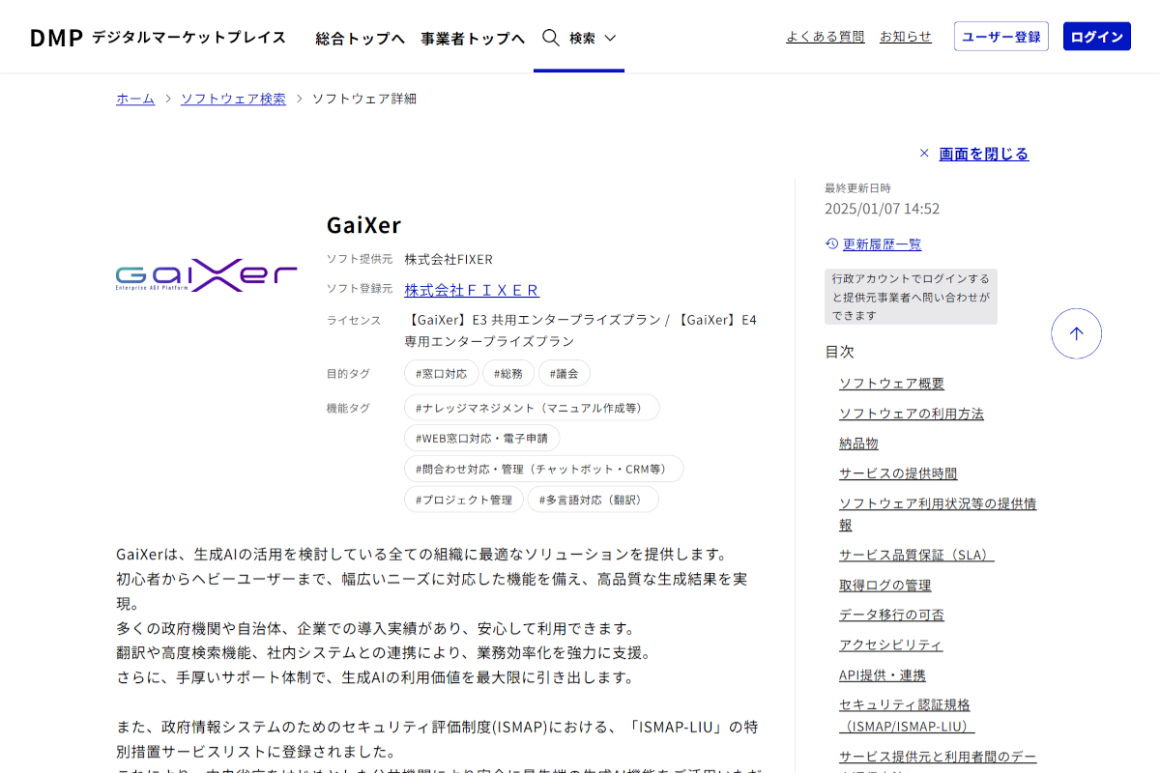
Task: Expand the 検索 dropdown chevron
Action: pos(610,38)
